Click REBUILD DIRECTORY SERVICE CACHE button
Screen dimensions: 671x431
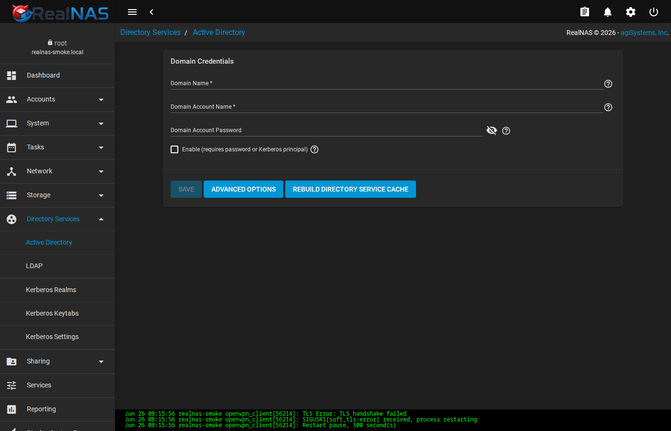coord(350,189)
